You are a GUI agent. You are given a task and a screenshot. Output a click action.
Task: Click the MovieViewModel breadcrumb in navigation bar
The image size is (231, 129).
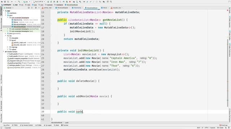(71, 5)
